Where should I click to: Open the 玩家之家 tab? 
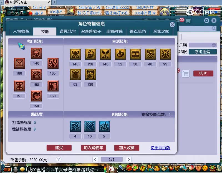(161, 31)
